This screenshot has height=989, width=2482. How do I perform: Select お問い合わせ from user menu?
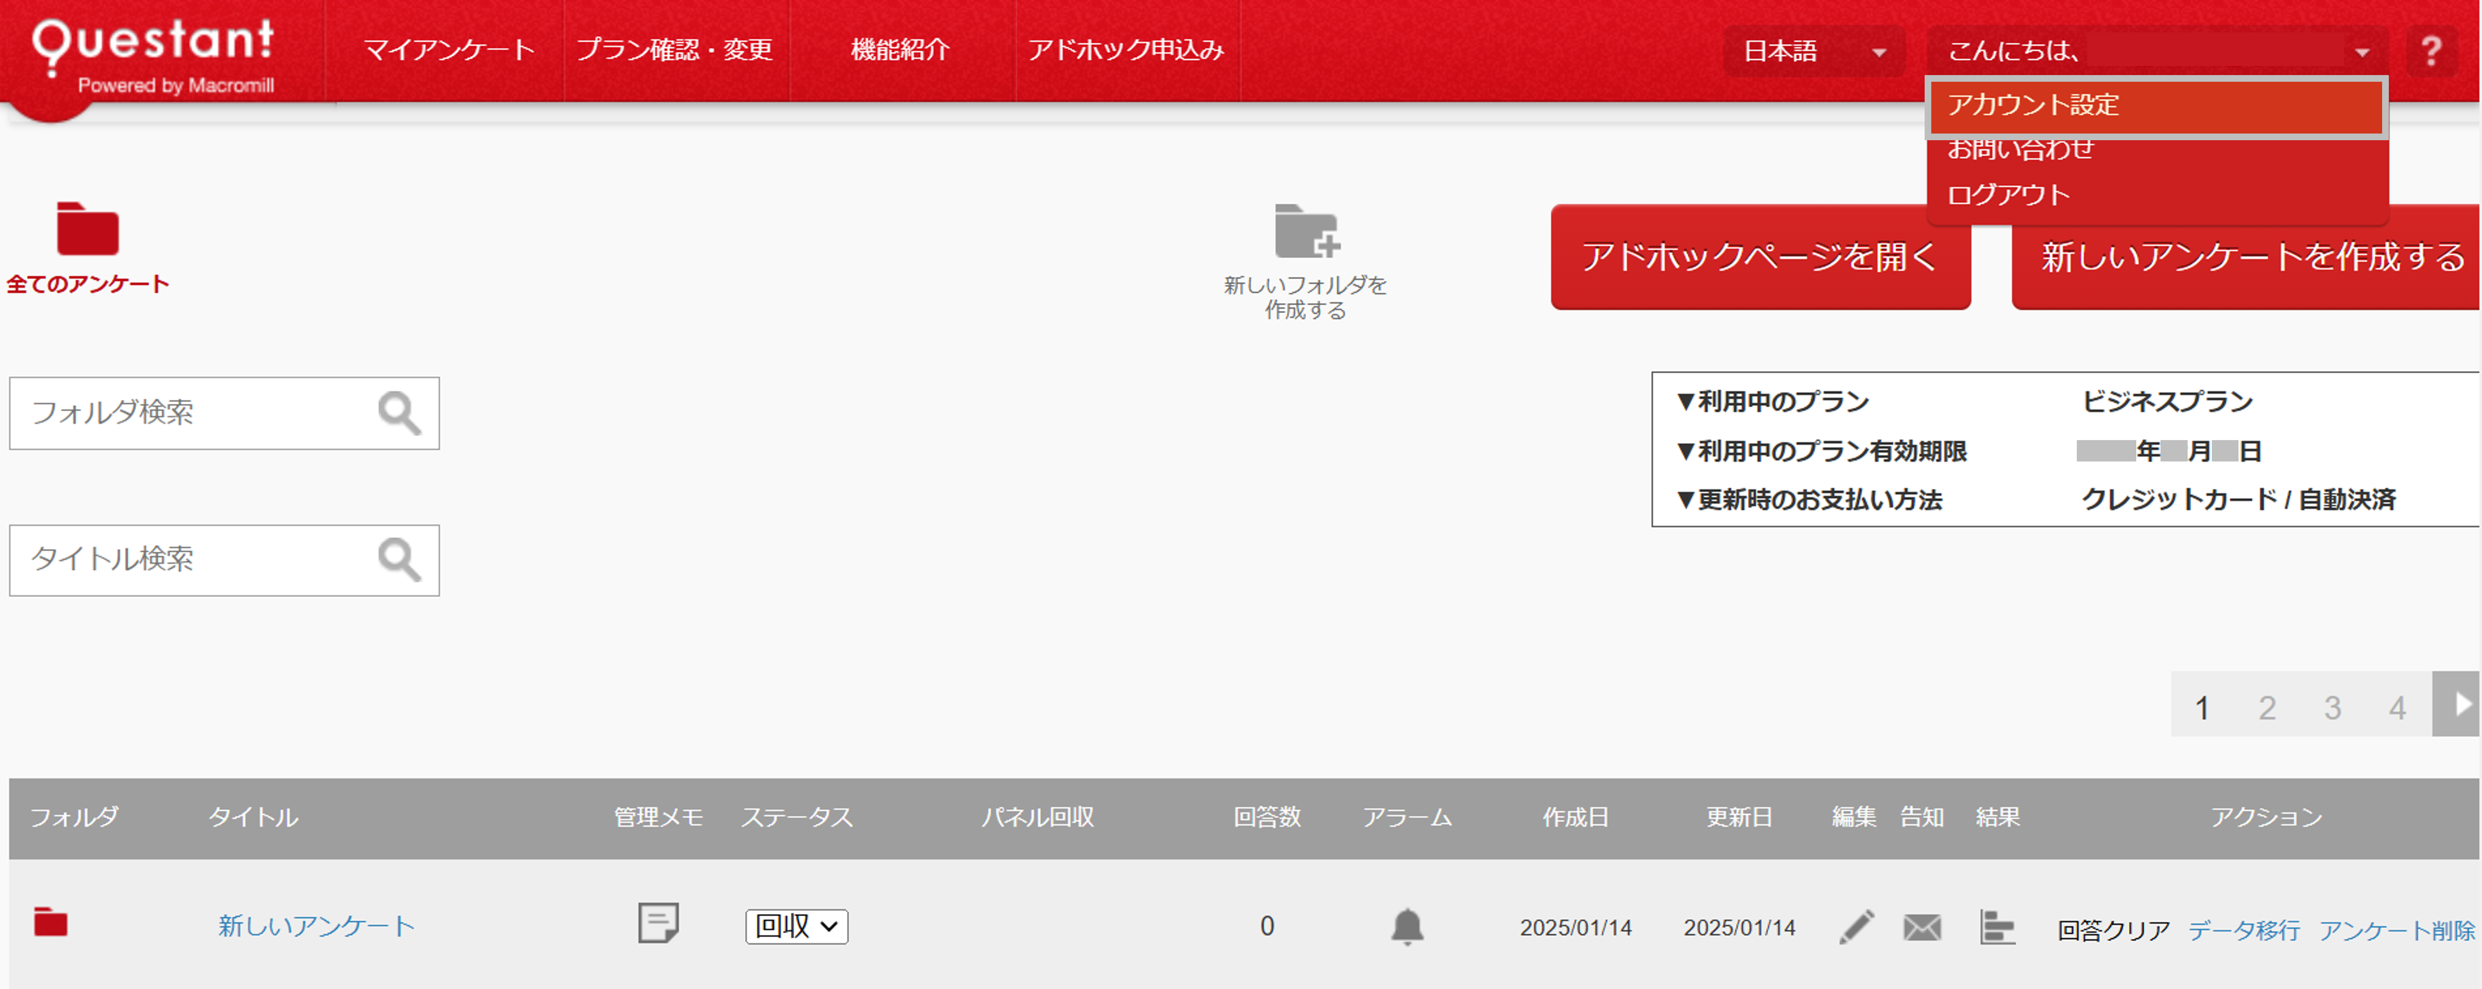[x=2021, y=149]
